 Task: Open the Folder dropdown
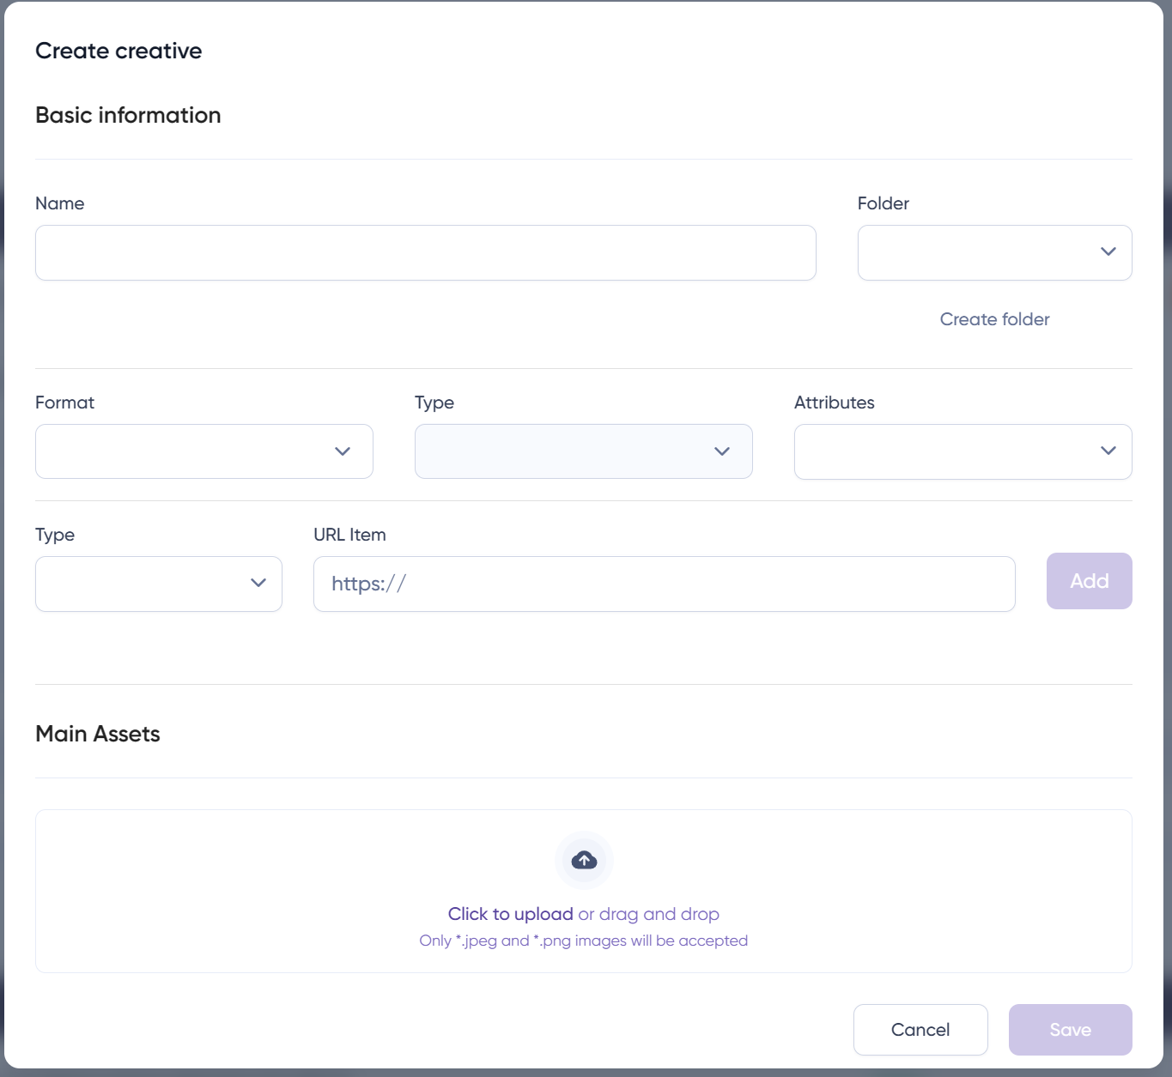993,252
